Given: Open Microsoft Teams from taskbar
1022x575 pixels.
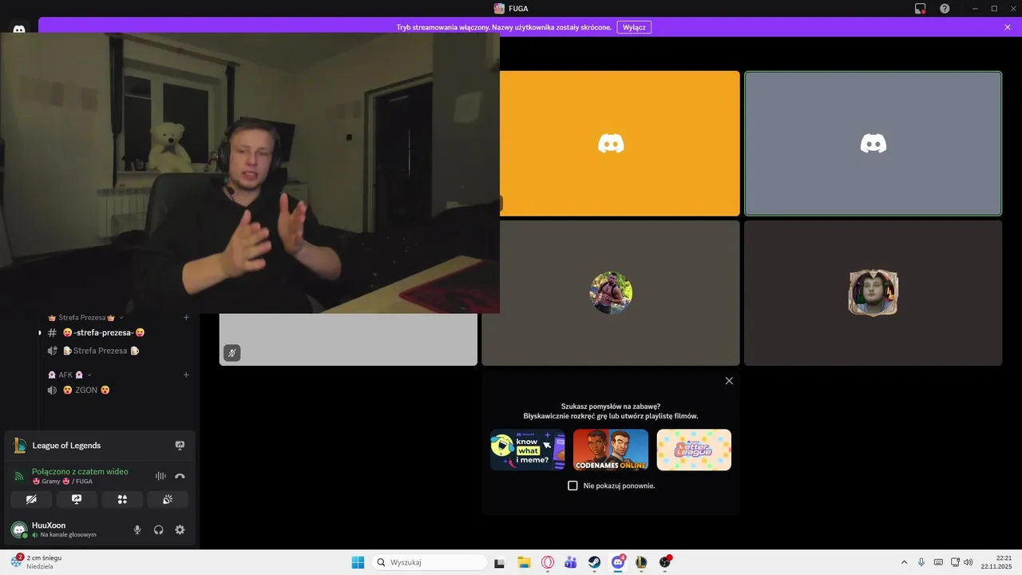Looking at the screenshot, I should tap(571, 562).
